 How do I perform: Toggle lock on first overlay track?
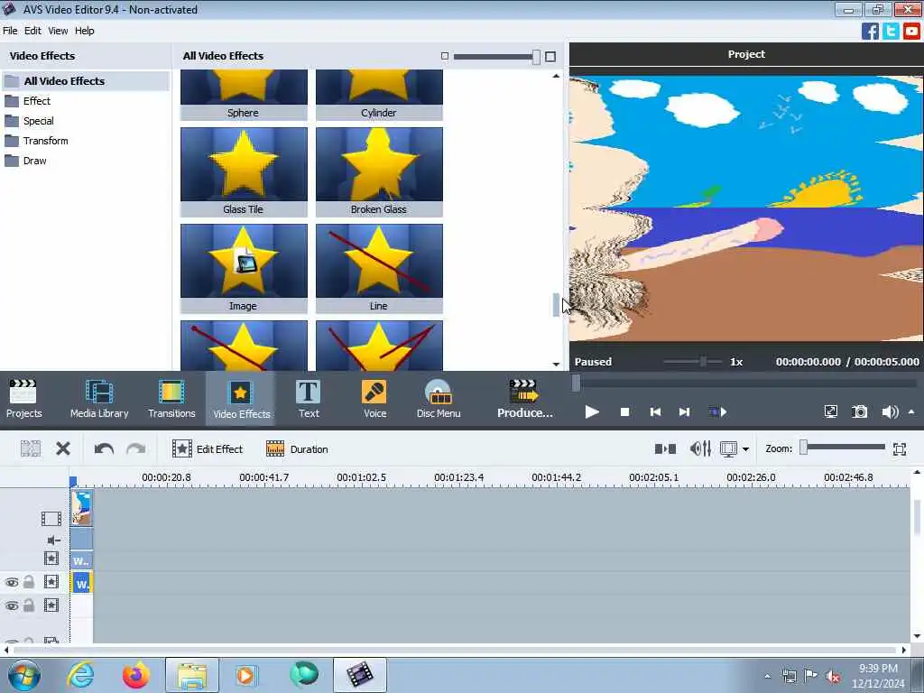[29, 582]
